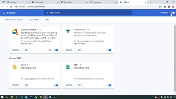Click the Google access helper extension icon
Viewport: 176px width, 99px height.
coord(15,32)
